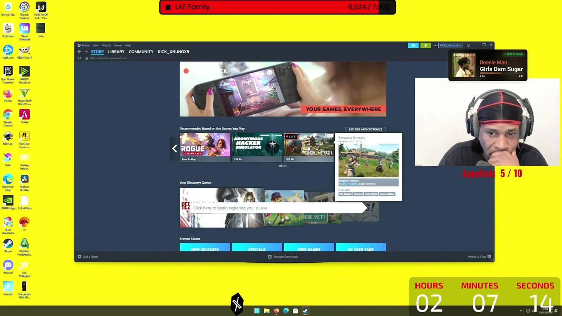Viewport: 562px width, 316px height.
Task: Open the Games menu
Action: [x=118, y=45]
